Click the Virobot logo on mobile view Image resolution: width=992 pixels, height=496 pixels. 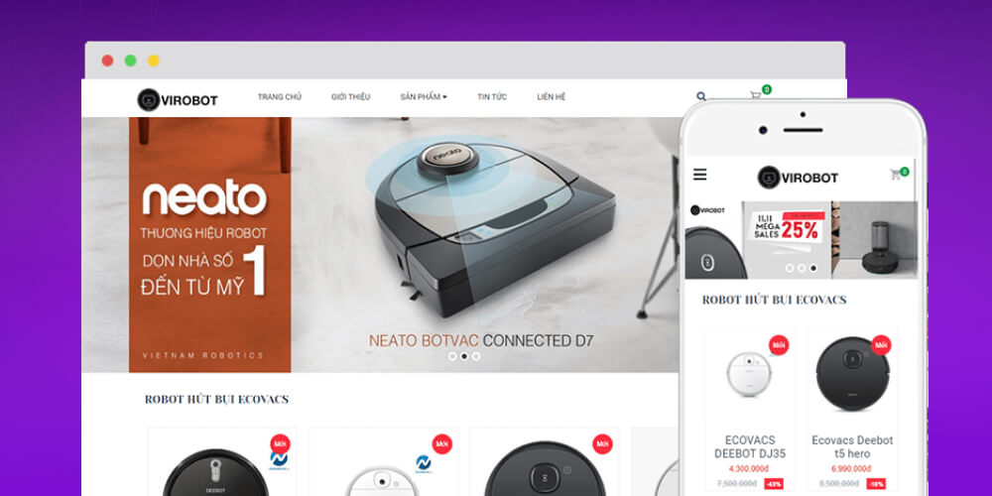798,178
